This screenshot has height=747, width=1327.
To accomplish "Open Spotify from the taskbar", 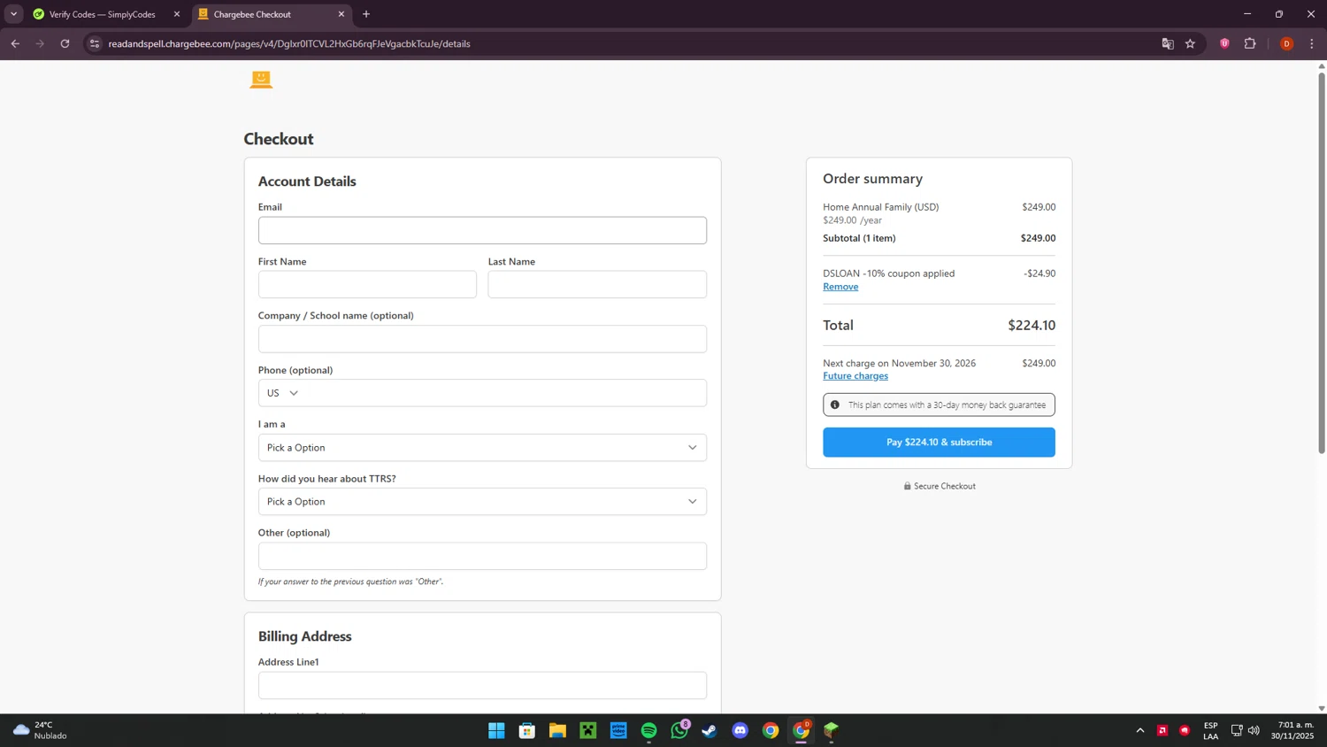I will pos(649,730).
